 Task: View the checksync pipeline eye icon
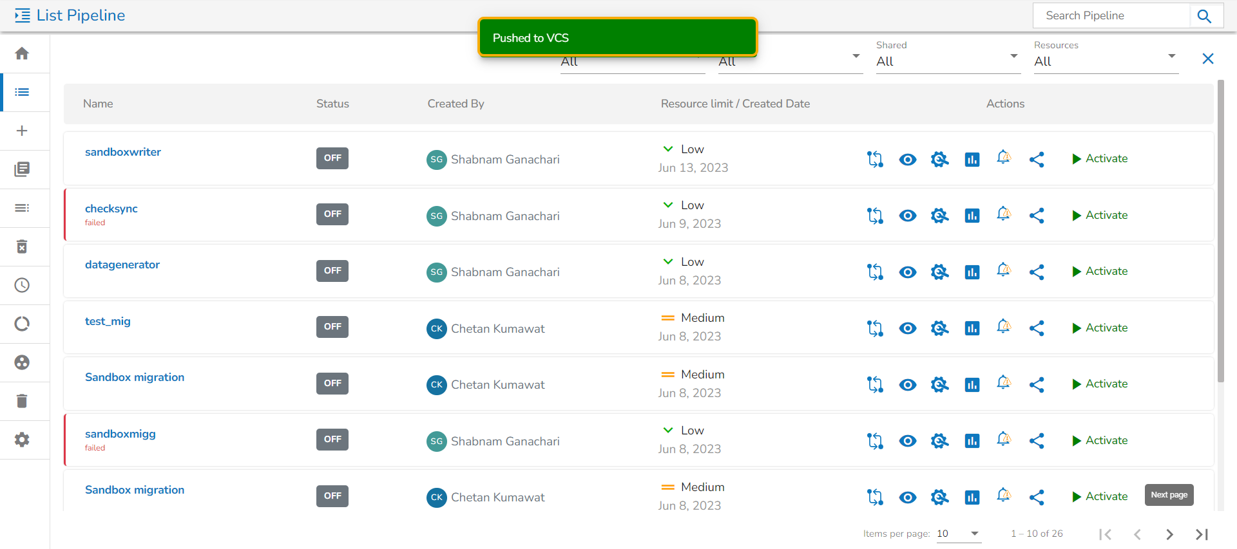[x=907, y=216]
